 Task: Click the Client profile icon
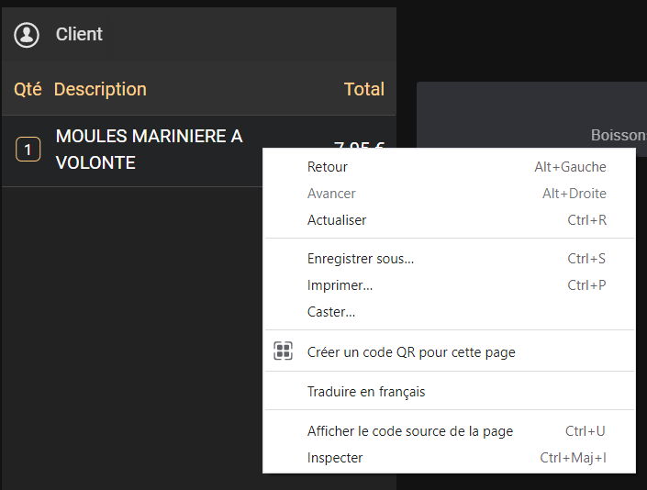point(28,35)
